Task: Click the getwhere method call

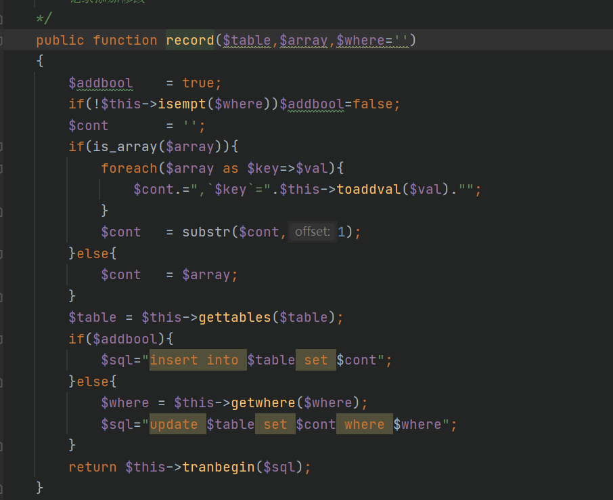Action: (x=263, y=403)
